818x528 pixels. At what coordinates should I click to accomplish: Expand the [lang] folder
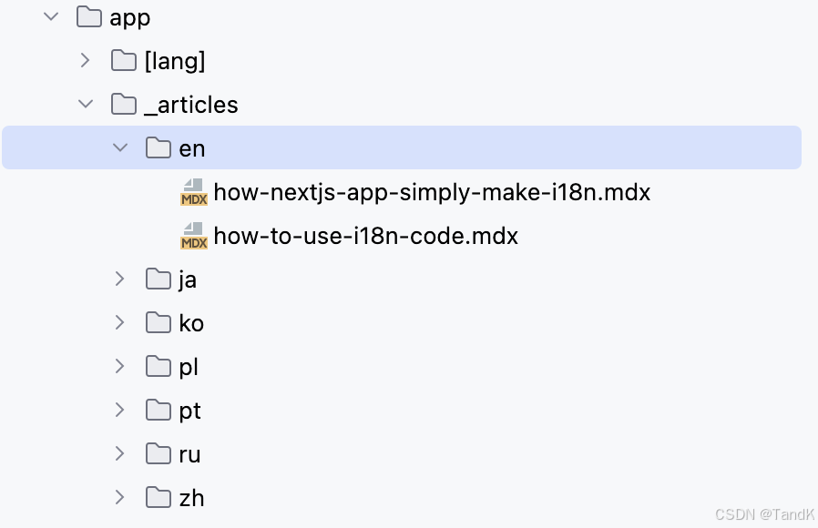click(x=85, y=60)
